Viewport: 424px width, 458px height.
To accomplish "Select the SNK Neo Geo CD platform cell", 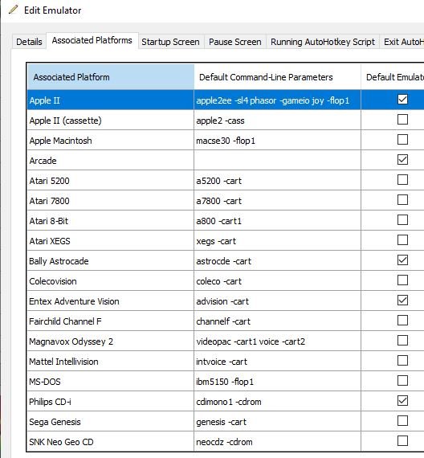I will coord(110,442).
